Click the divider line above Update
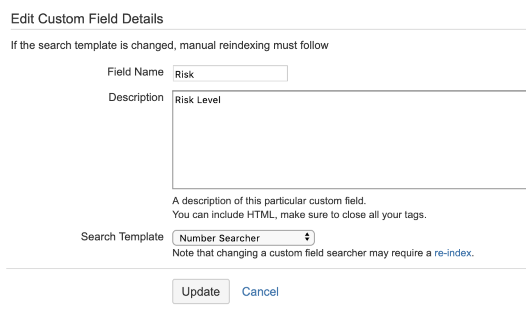The image size is (526, 317). [266, 269]
